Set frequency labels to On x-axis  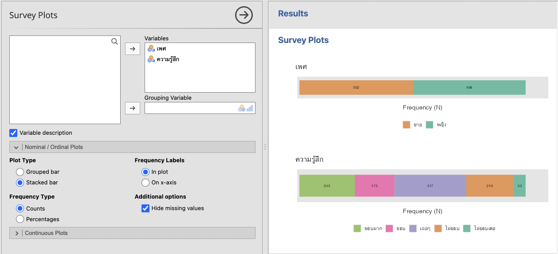tap(145, 183)
